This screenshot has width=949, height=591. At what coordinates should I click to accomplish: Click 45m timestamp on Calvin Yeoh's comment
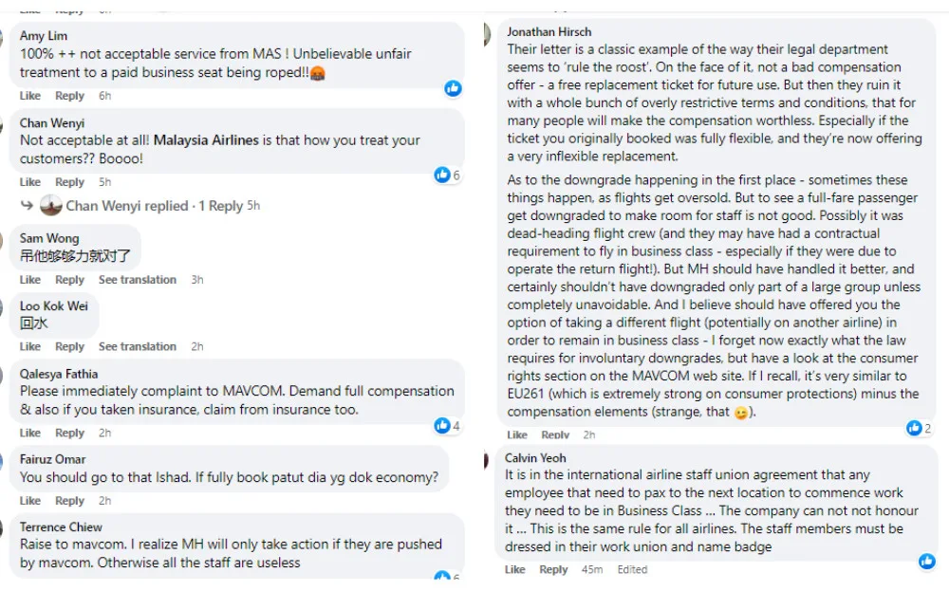click(592, 569)
